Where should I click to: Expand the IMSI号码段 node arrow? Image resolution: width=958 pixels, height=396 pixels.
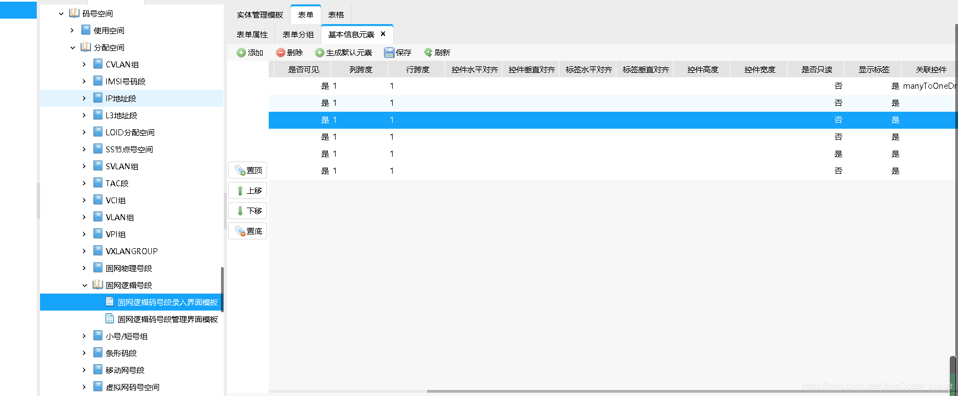(84, 82)
